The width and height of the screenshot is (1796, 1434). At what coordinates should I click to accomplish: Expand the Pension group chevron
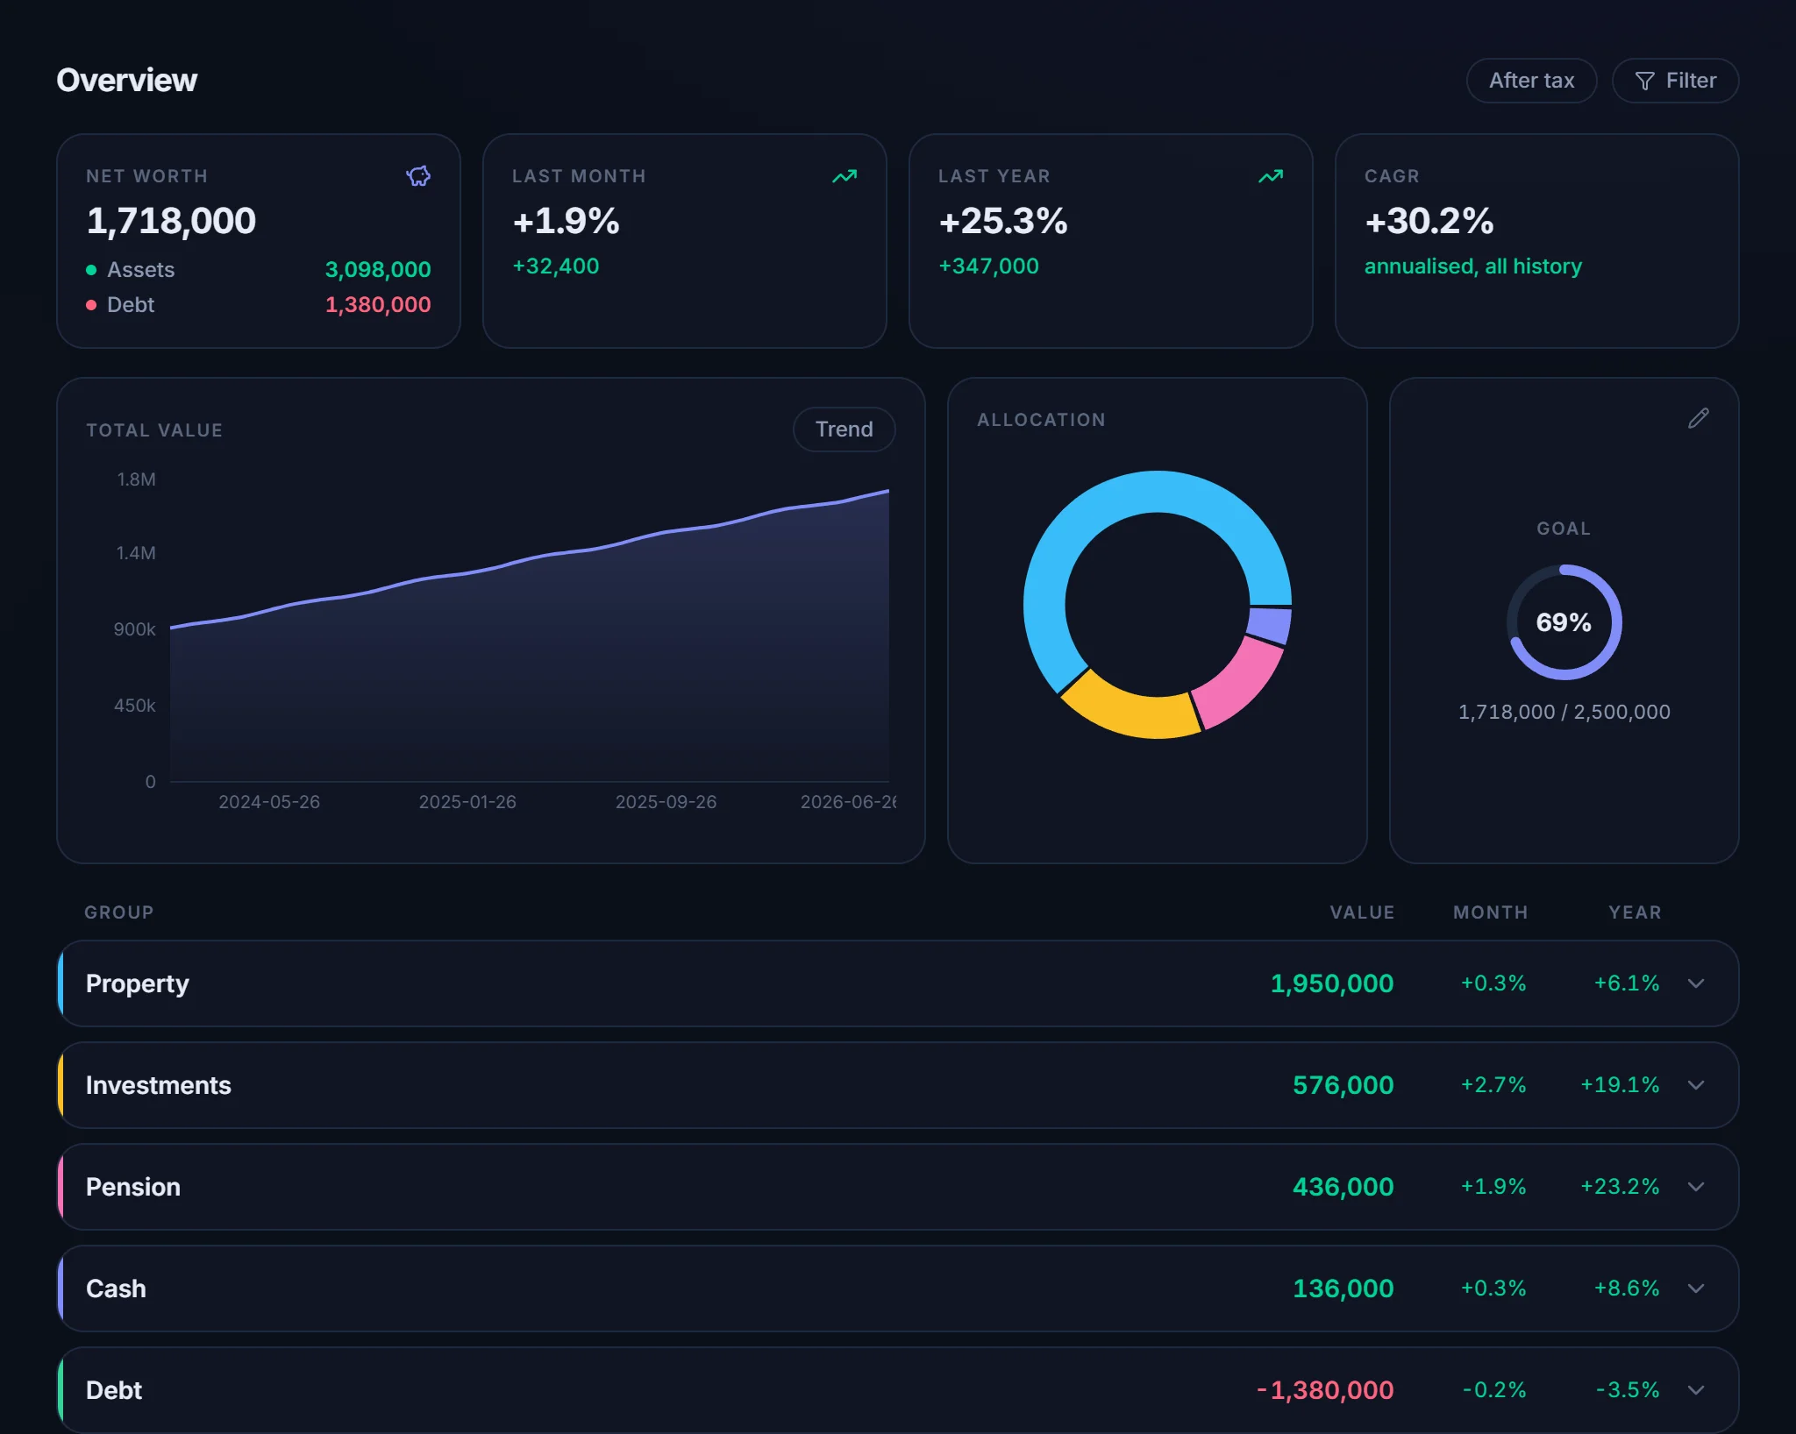click(x=1696, y=1187)
